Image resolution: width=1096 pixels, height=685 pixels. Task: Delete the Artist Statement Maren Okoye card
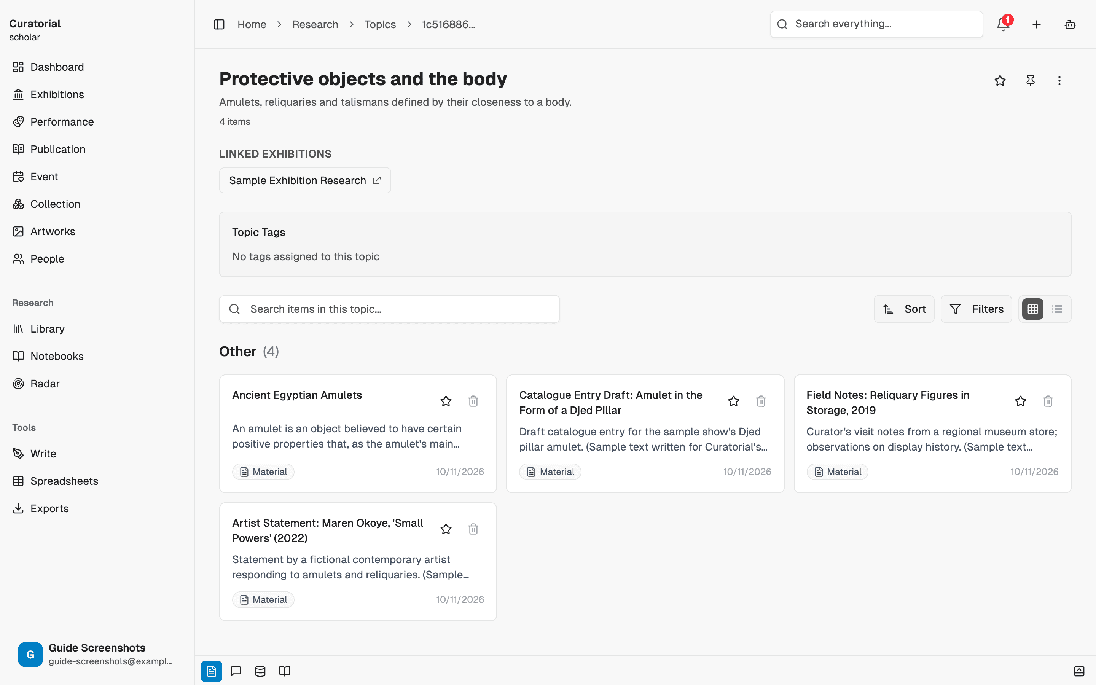click(473, 529)
